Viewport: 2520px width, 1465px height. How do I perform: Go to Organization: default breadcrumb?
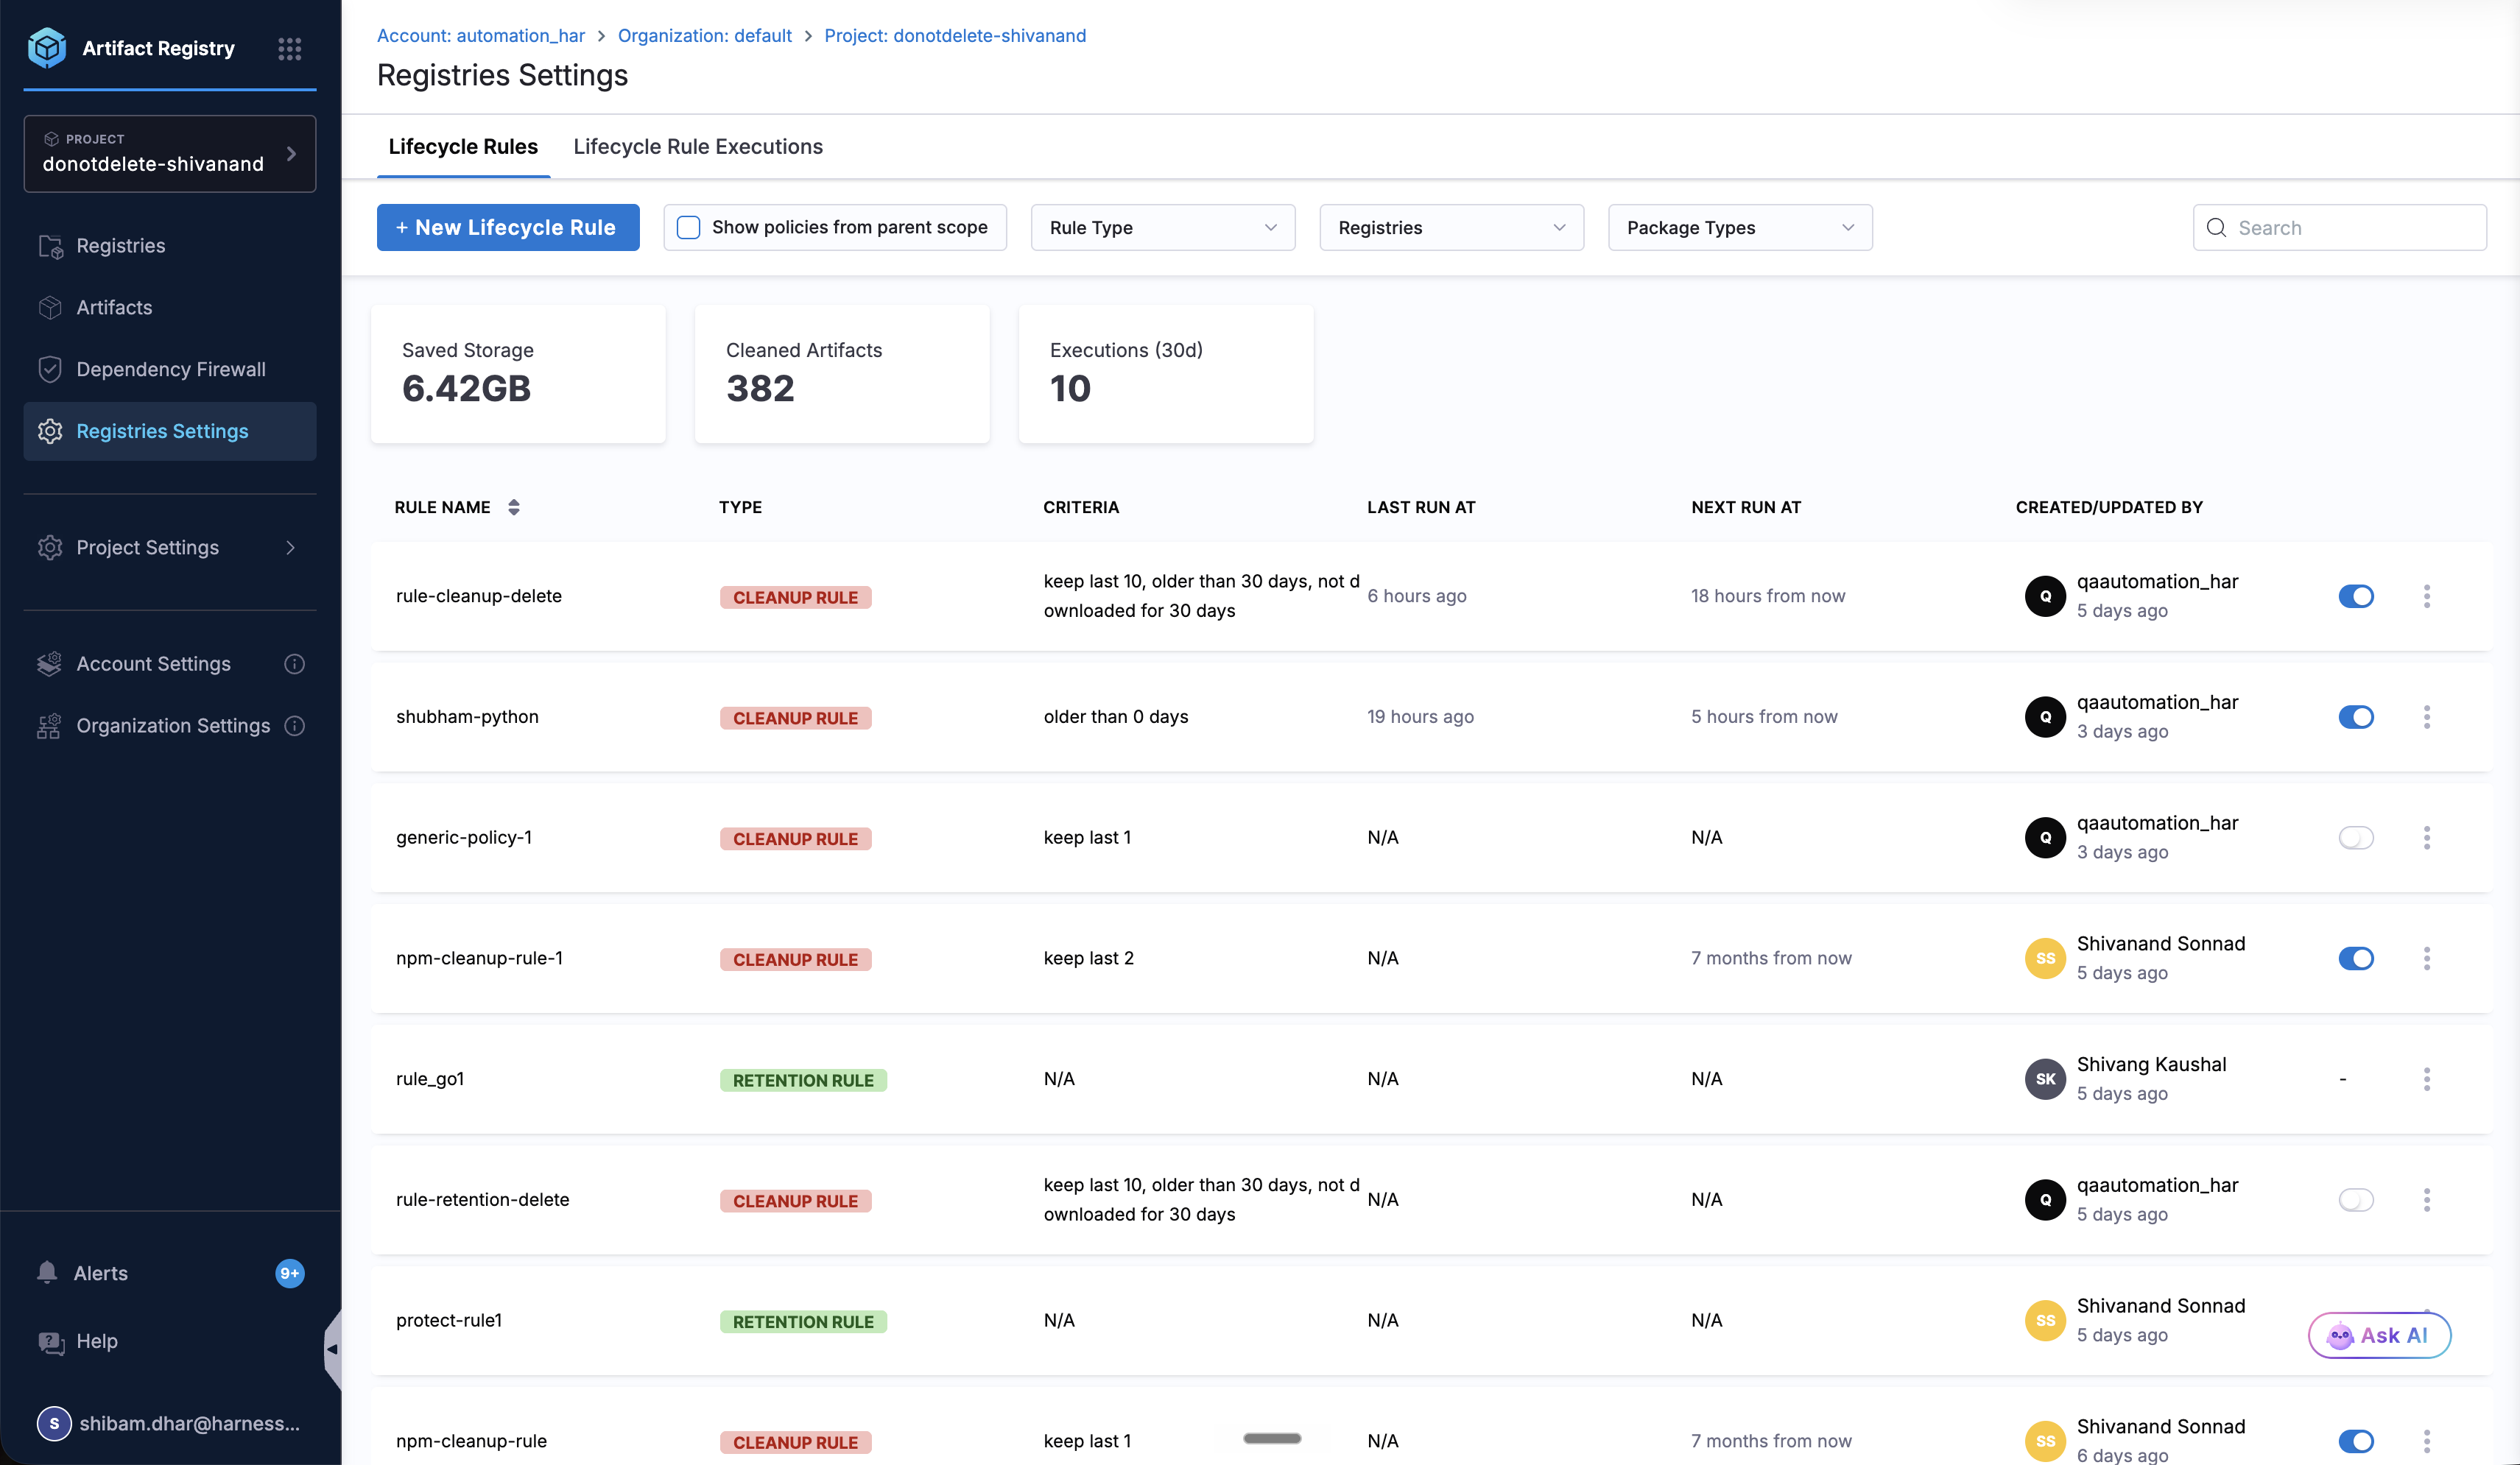click(x=705, y=36)
